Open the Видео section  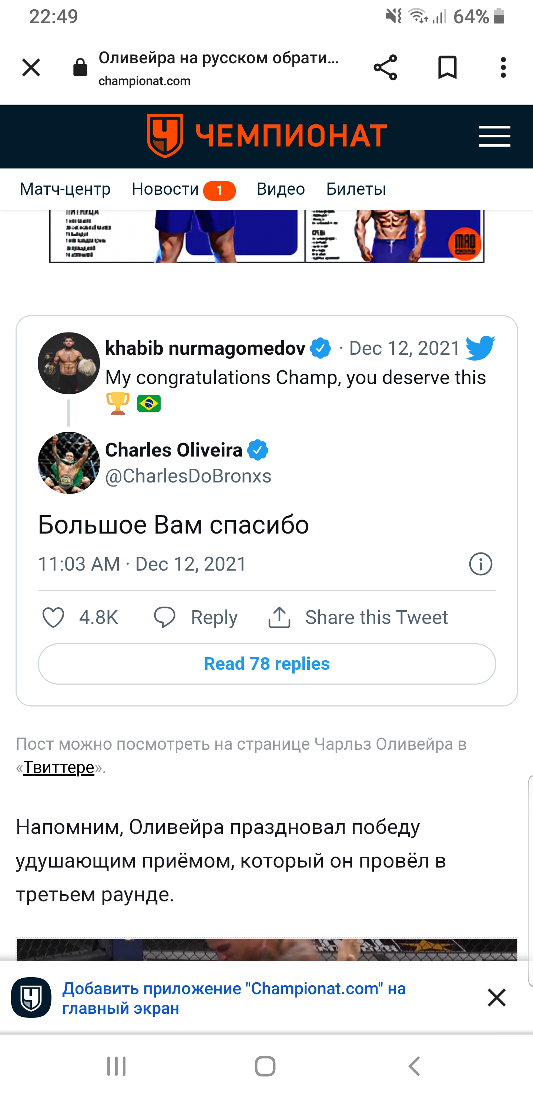(281, 189)
